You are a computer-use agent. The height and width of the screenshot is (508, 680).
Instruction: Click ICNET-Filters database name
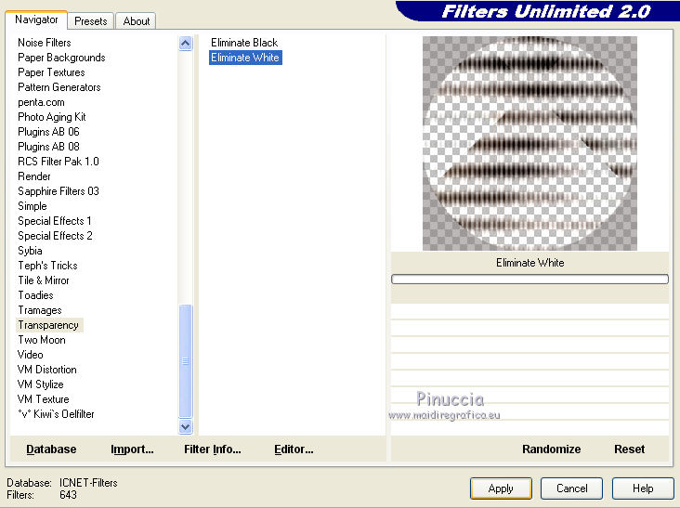(88, 482)
